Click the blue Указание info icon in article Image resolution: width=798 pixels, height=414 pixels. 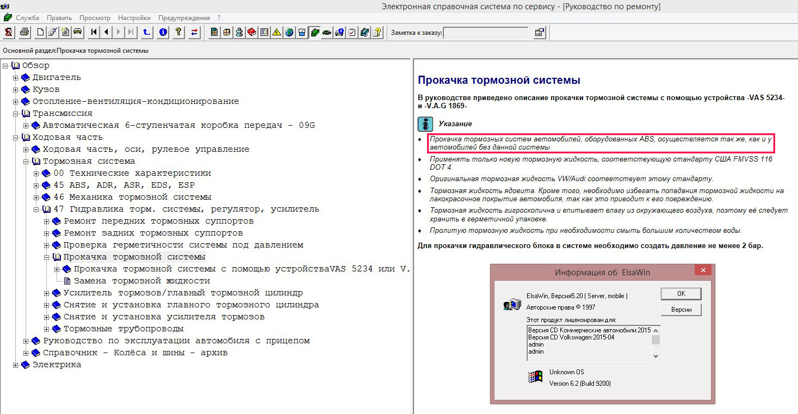tap(425, 124)
